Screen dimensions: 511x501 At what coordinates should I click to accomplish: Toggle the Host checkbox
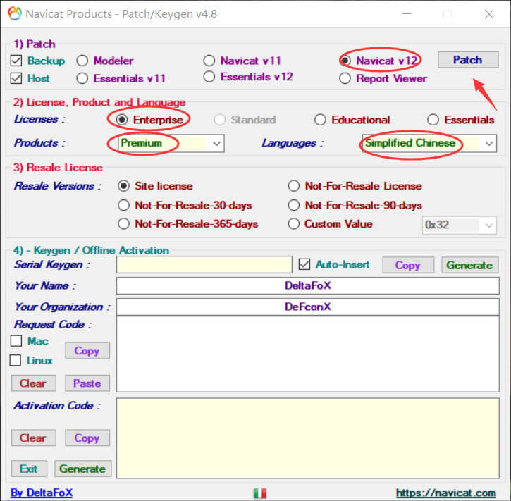[16, 78]
